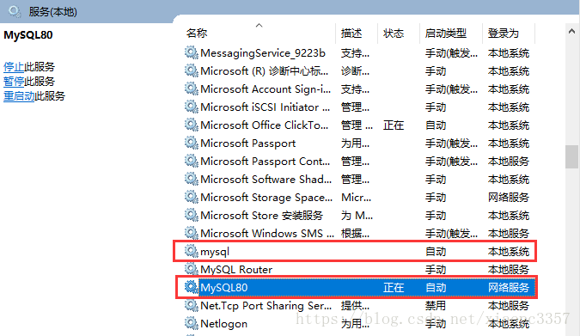Sort by the 名称 column header
The height and width of the screenshot is (336, 580).
(197, 34)
